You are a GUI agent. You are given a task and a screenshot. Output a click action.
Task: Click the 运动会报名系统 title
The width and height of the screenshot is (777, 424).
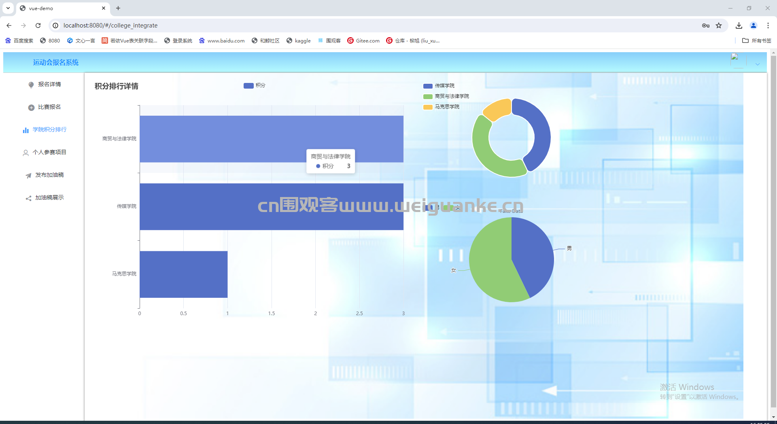(56, 62)
